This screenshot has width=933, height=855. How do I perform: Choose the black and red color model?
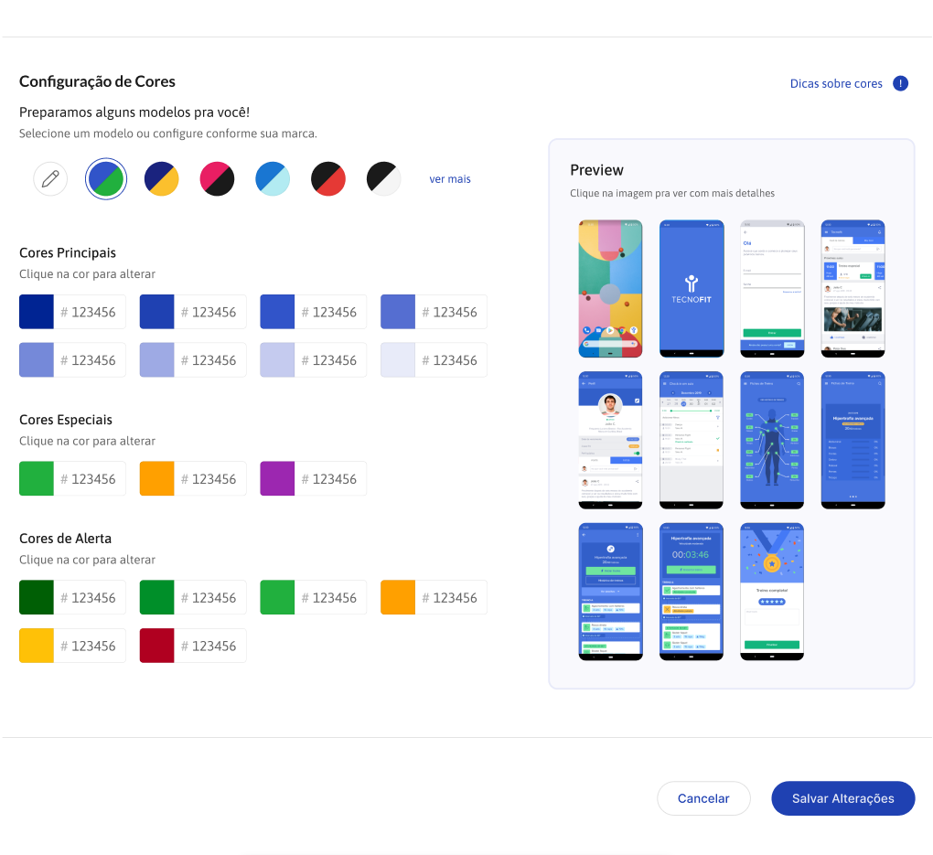pos(328,178)
